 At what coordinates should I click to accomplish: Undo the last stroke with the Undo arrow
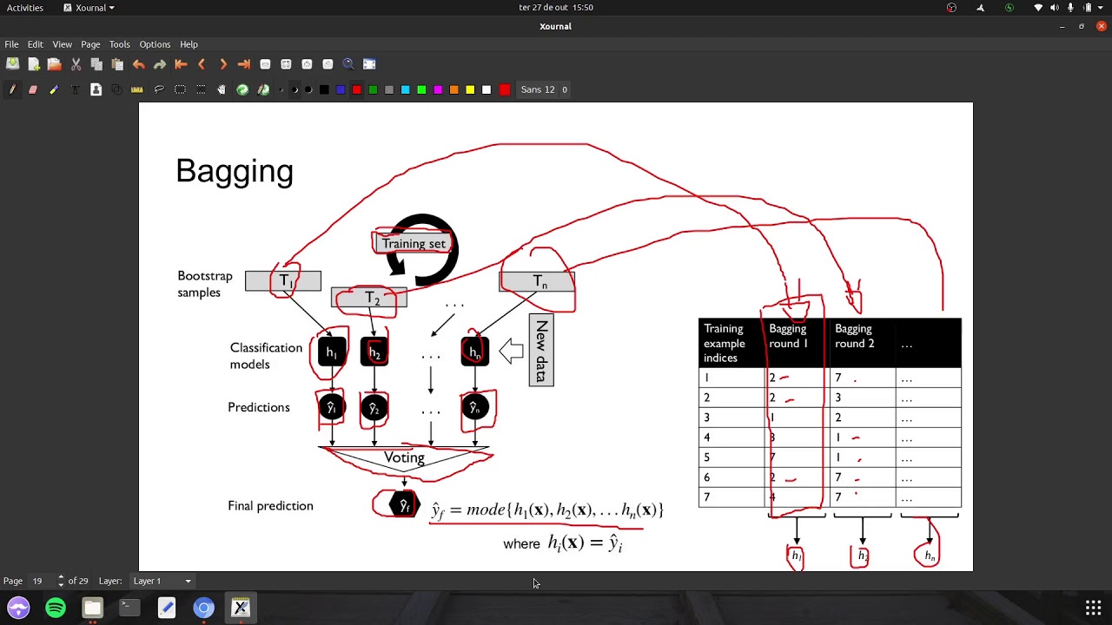pyautogui.click(x=139, y=64)
